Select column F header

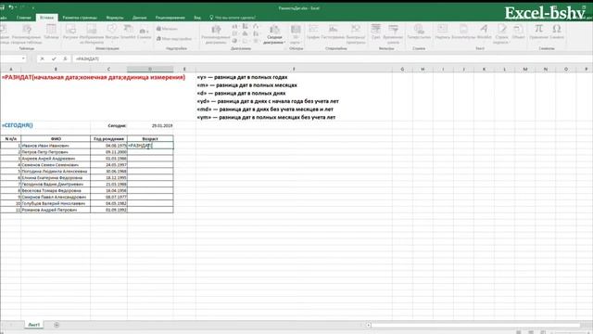(294, 69)
